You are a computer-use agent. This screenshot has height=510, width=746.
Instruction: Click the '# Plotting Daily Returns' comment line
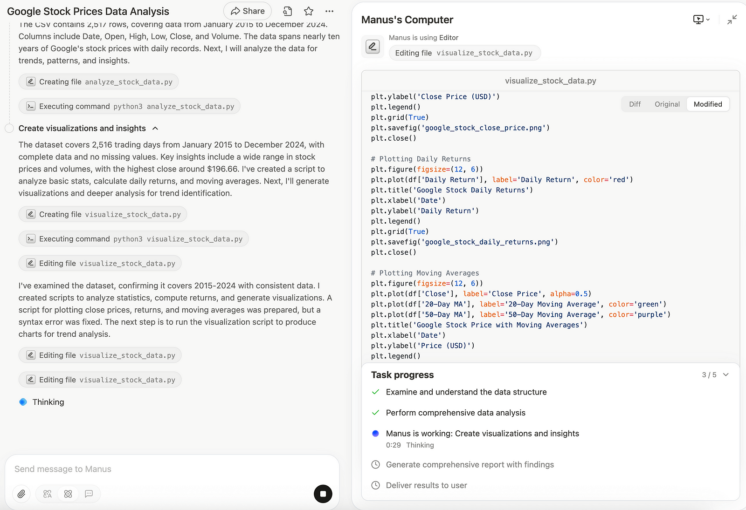click(421, 159)
